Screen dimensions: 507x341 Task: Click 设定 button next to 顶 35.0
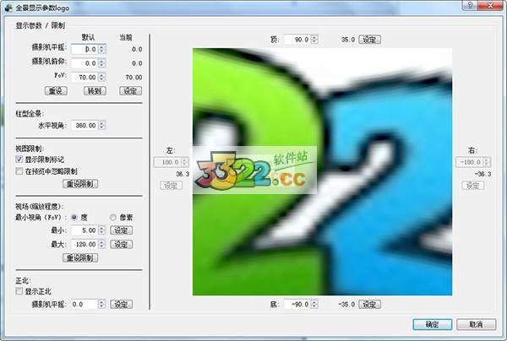(x=369, y=40)
